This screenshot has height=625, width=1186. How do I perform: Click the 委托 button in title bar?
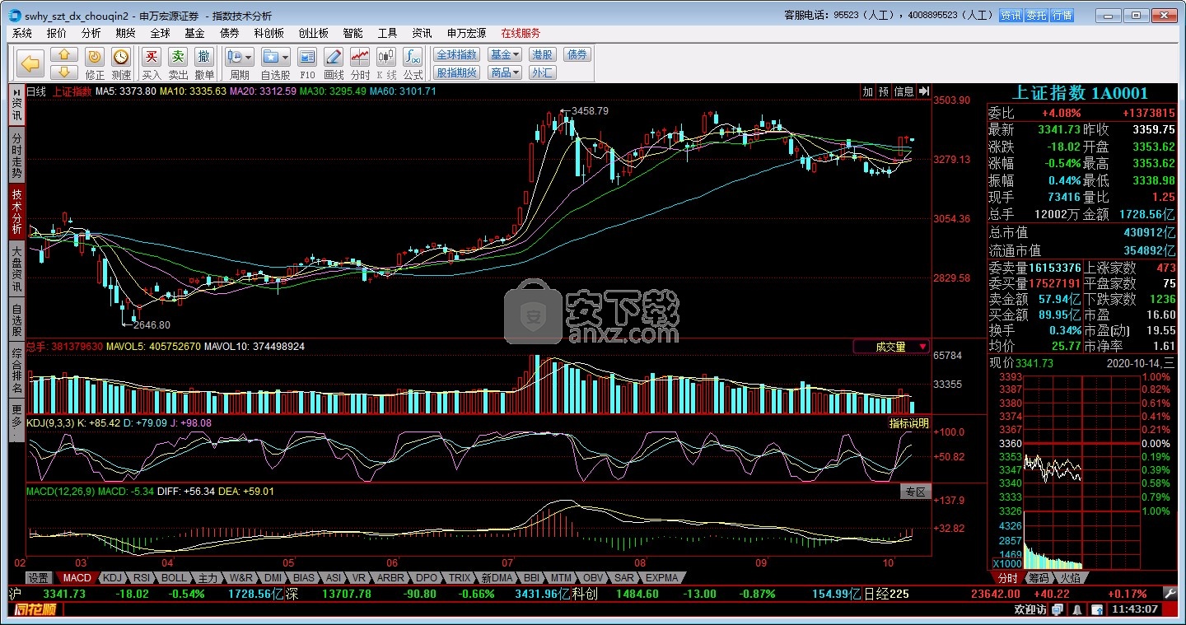1036,15
